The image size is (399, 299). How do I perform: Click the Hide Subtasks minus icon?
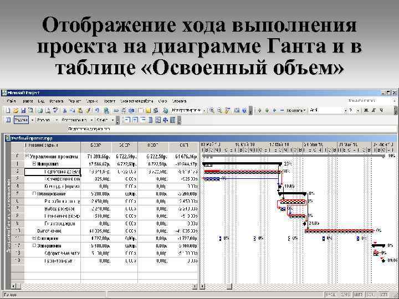click(282, 110)
